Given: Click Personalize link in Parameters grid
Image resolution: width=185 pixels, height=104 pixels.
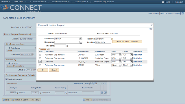Looking at the screenshot, I should pyautogui.click(x=79, y=83).
